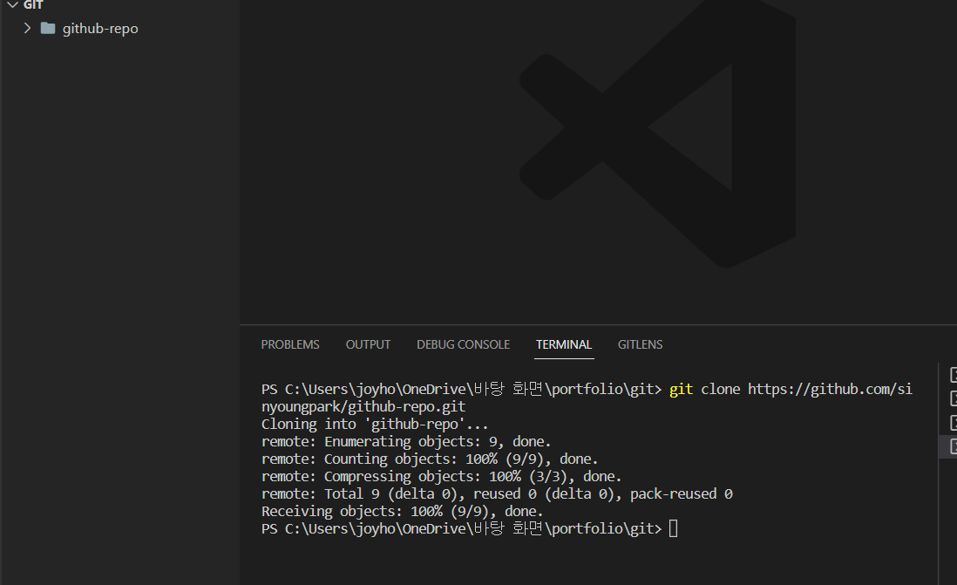Click the github-repo folder icon

tap(48, 28)
